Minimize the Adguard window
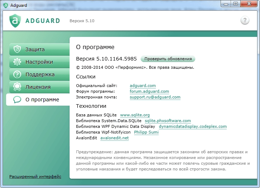This screenshot has width=260, height=188. click(226, 4)
